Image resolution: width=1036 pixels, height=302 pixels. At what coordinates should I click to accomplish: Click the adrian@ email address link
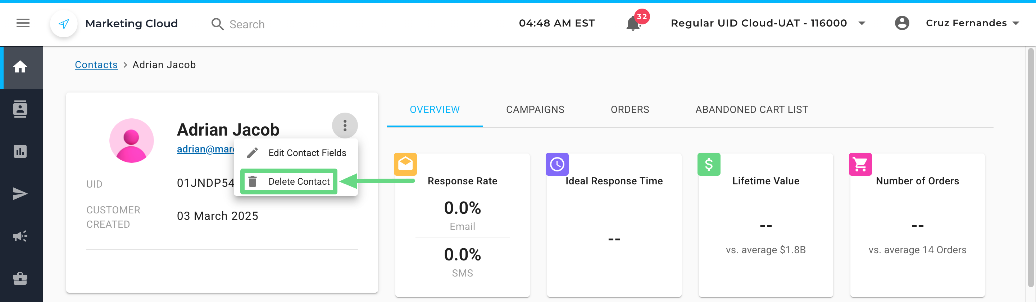(x=205, y=149)
